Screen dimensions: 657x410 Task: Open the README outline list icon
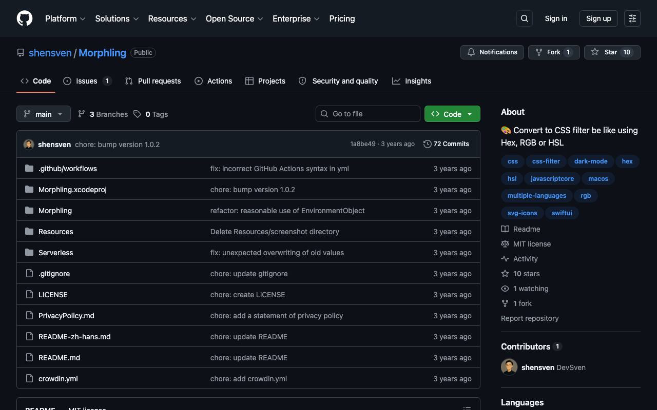pos(467,408)
